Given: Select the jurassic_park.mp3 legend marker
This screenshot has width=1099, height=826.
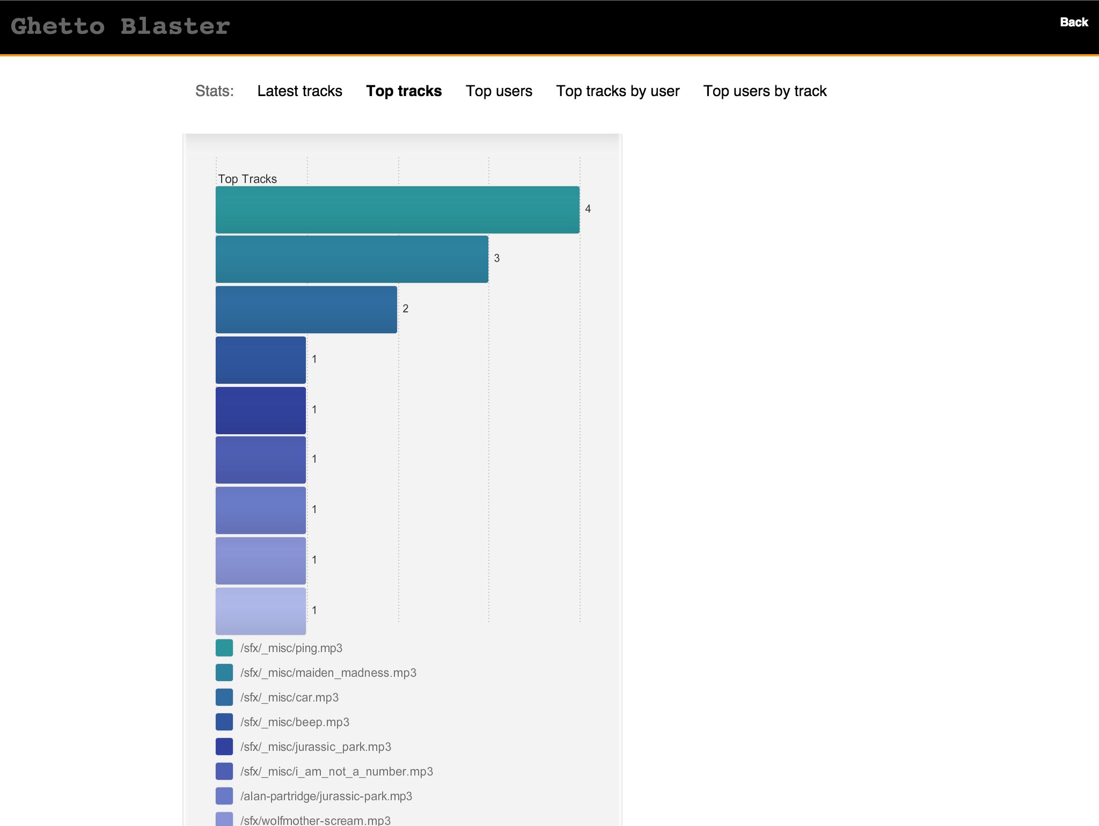Looking at the screenshot, I should coord(223,747).
